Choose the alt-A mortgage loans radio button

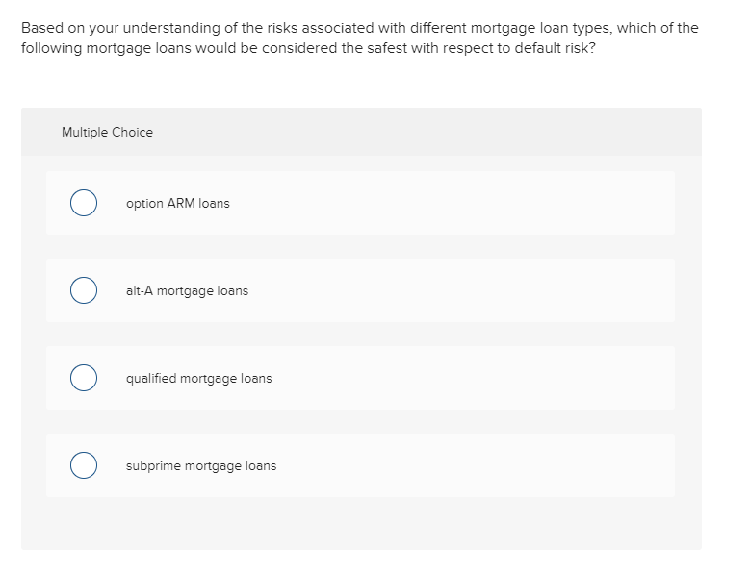(x=83, y=291)
